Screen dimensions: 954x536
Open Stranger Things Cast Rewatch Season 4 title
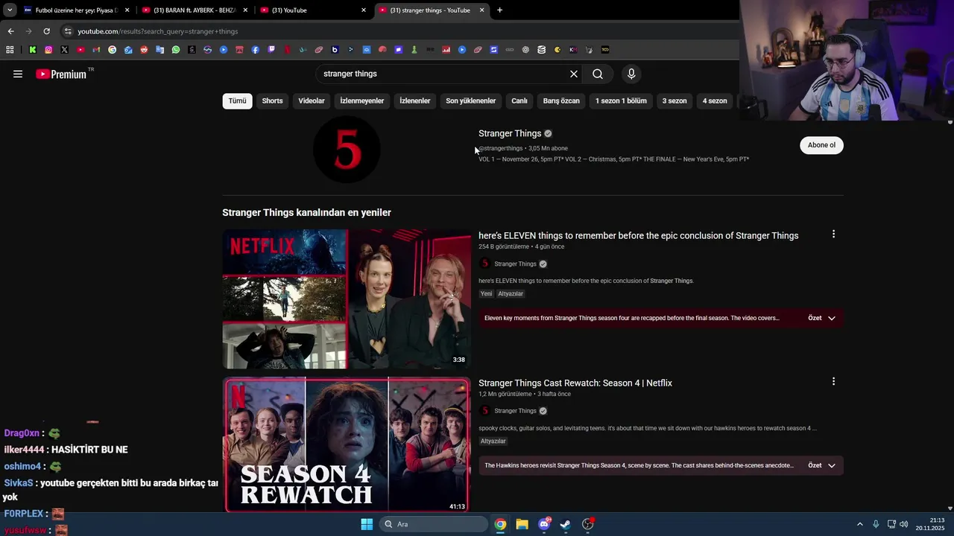click(x=575, y=383)
